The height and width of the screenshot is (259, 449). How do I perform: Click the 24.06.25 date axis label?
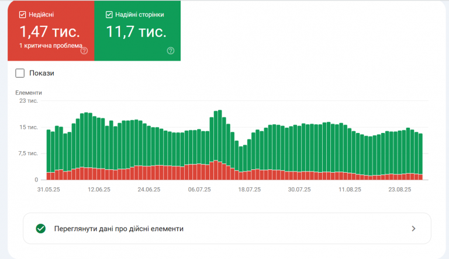click(x=149, y=190)
